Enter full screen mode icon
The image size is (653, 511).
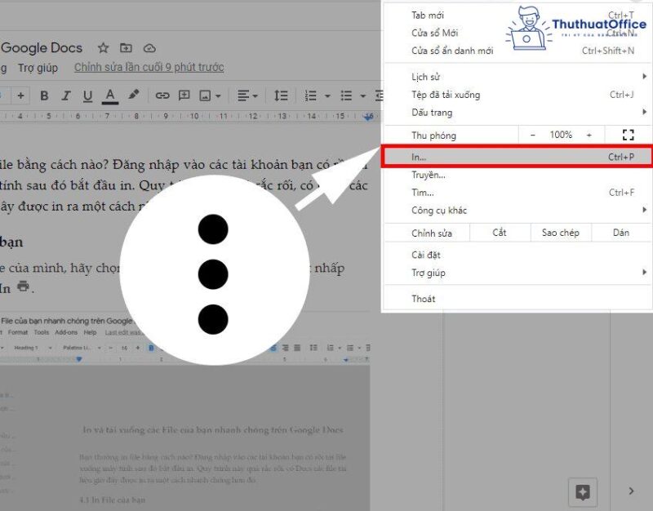point(628,135)
